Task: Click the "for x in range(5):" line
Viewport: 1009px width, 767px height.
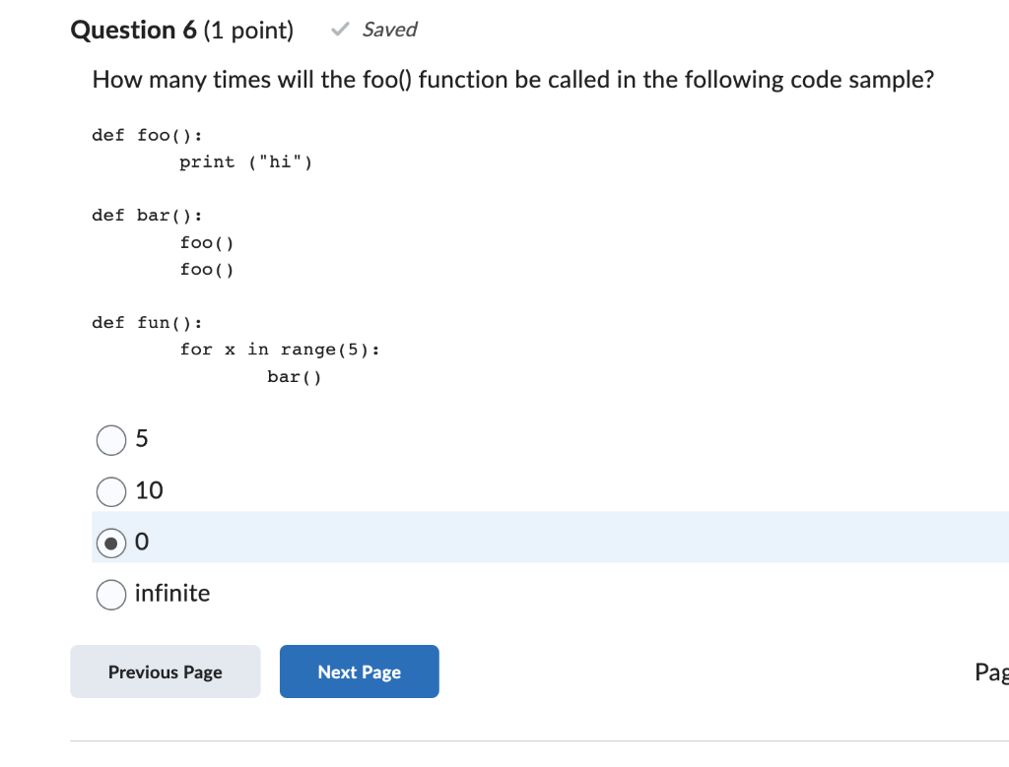Action: point(280,349)
